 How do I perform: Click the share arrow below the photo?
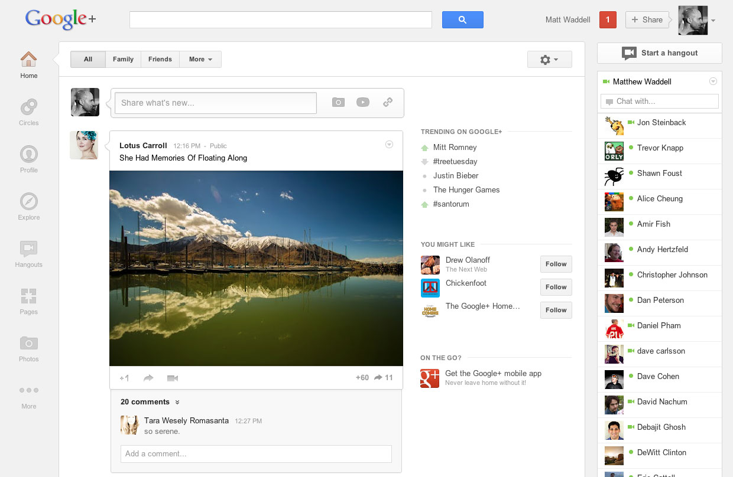tap(148, 378)
